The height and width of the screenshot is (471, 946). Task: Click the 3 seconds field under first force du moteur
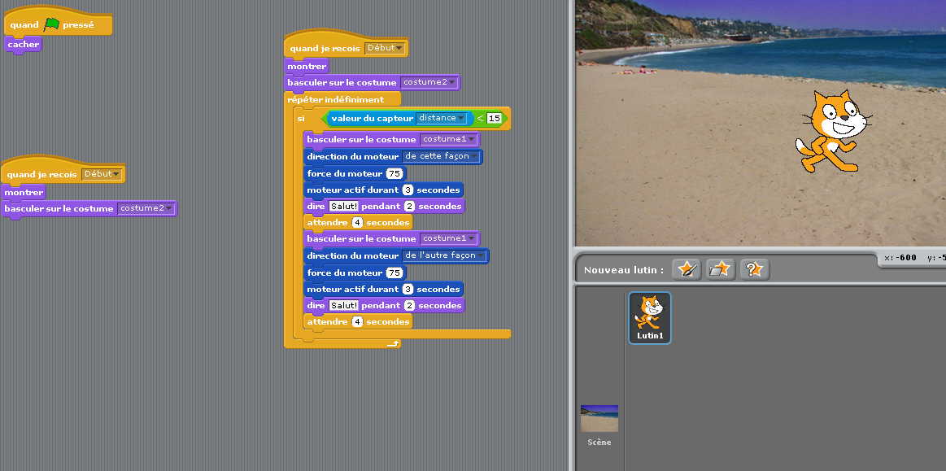(x=408, y=190)
